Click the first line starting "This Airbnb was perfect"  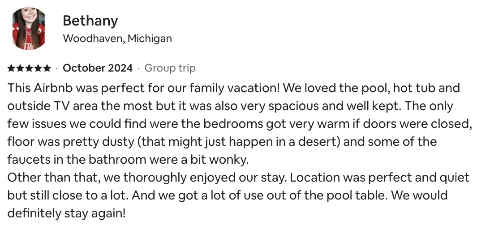coord(234,88)
